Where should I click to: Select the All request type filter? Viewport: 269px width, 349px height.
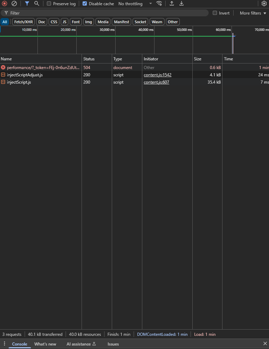pyautogui.click(x=5, y=22)
